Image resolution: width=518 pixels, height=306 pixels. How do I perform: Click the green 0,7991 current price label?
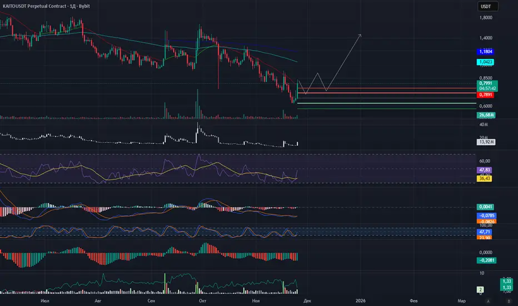click(x=487, y=83)
